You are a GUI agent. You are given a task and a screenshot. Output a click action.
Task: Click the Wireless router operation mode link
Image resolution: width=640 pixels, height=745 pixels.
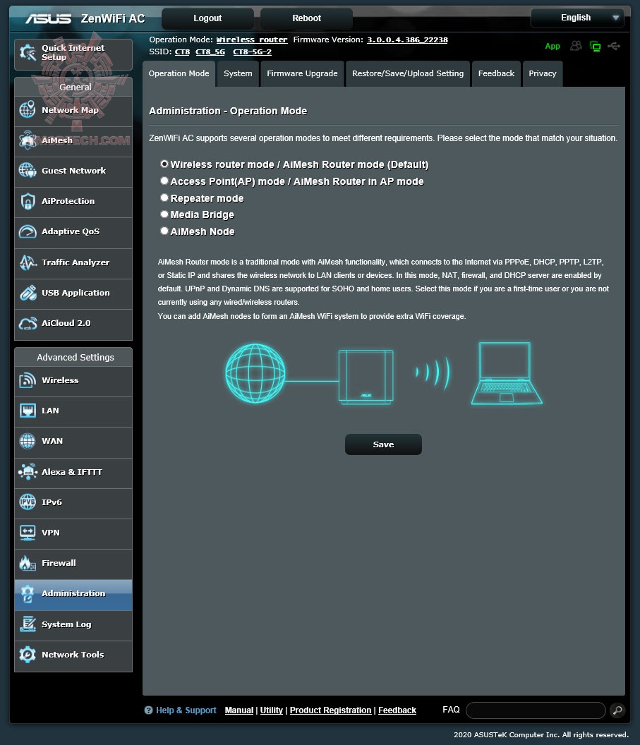click(x=252, y=40)
